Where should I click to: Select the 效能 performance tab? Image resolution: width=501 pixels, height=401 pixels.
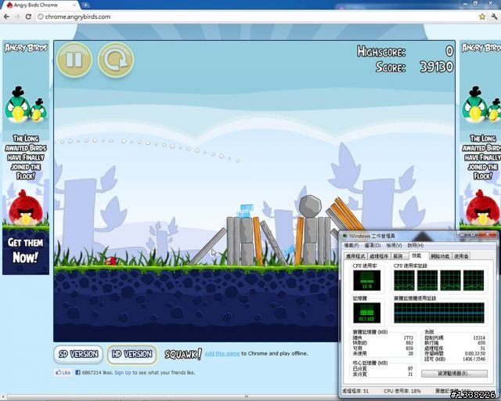click(416, 255)
